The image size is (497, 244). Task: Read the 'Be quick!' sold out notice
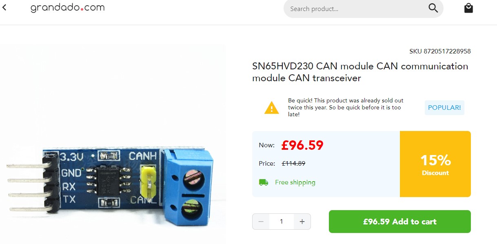346,108
